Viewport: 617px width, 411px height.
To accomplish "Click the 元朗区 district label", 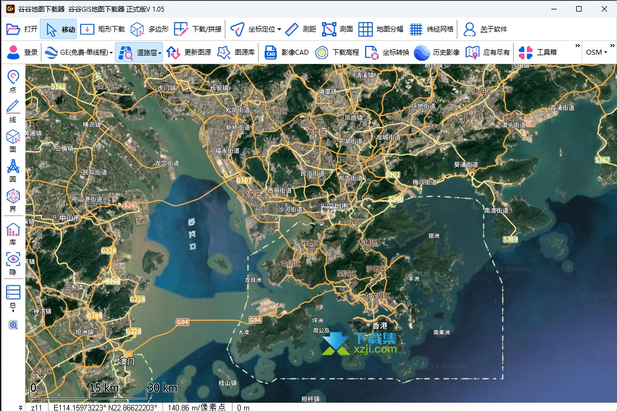I will click(311, 243).
